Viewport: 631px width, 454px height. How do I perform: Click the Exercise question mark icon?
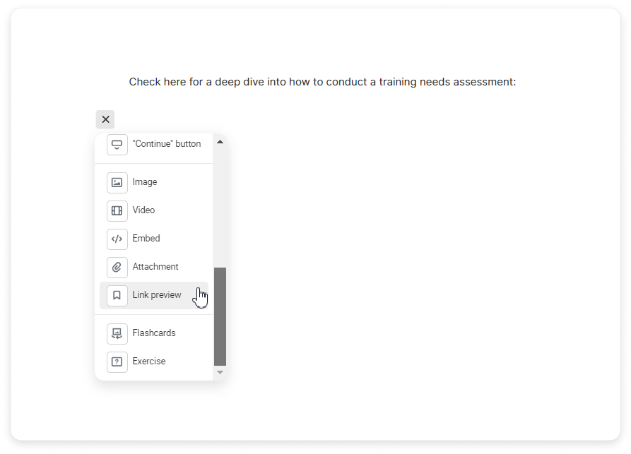coord(117,362)
